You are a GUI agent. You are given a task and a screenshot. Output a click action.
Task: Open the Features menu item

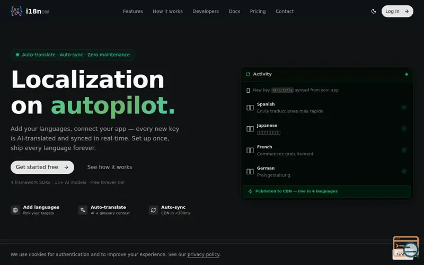133,11
